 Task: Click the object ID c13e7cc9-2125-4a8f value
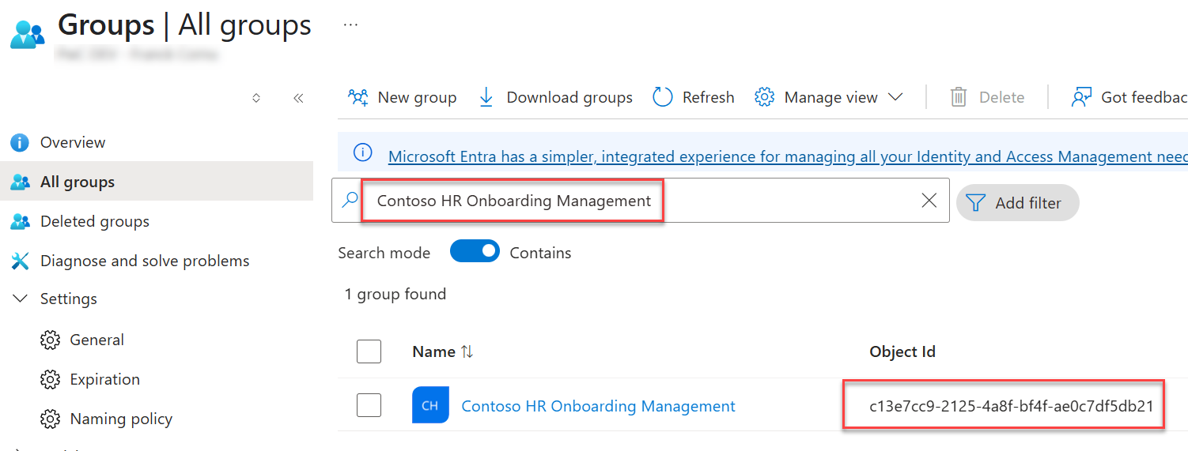(x=1011, y=407)
